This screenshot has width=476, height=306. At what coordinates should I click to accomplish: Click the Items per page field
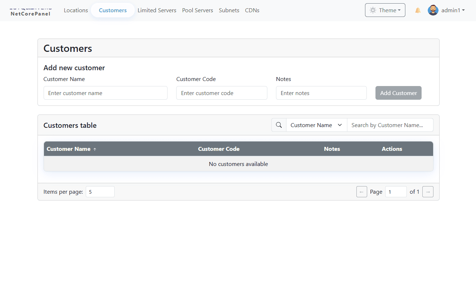(x=100, y=192)
